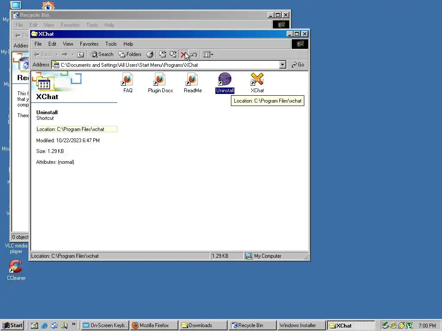Click the 1.29 KB status bar cell
Image resolution: width=442 pixels, height=331 pixels.
pos(227,256)
